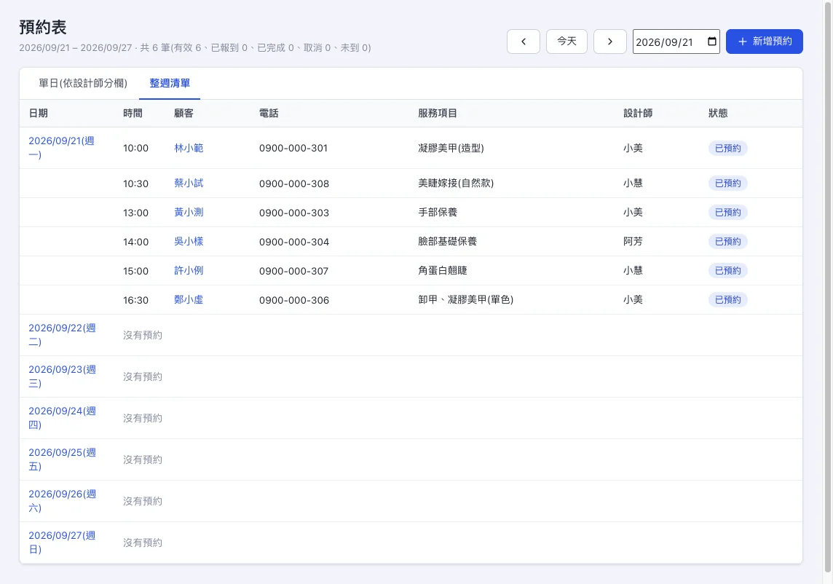The height and width of the screenshot is (584, 833).
Task: Click the 13:00 time cell
Action: [135, 213]
